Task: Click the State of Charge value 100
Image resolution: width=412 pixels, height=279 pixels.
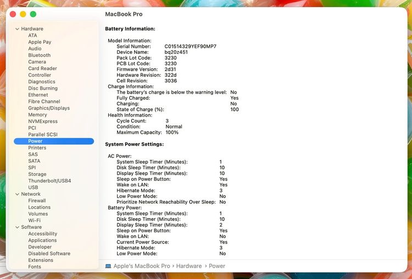Action: click(235, 109)
